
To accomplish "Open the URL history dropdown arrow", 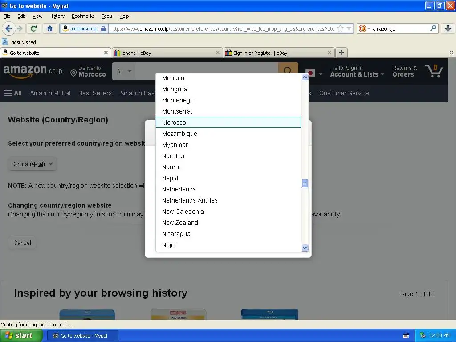I will coord(349,28).
